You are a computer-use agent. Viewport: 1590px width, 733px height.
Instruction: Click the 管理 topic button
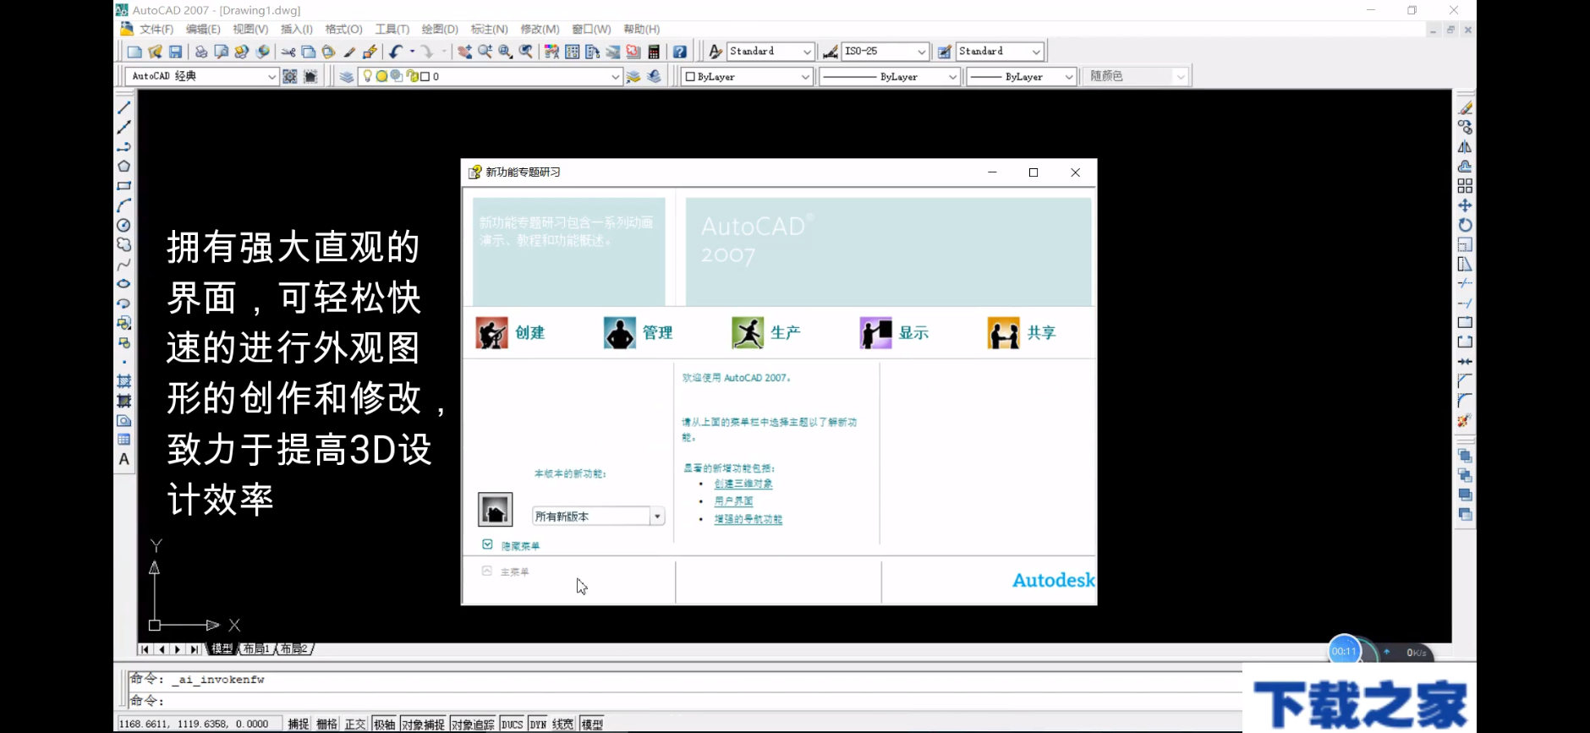point(639,333)
